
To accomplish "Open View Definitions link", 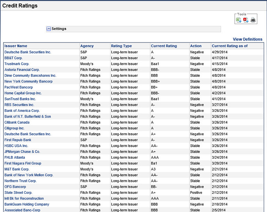I will pyautogui.click(x=247, y=39).
